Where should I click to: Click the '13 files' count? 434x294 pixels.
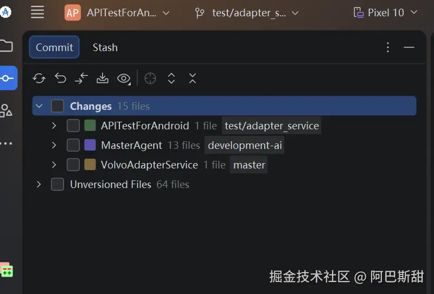(x=184, y=145)
